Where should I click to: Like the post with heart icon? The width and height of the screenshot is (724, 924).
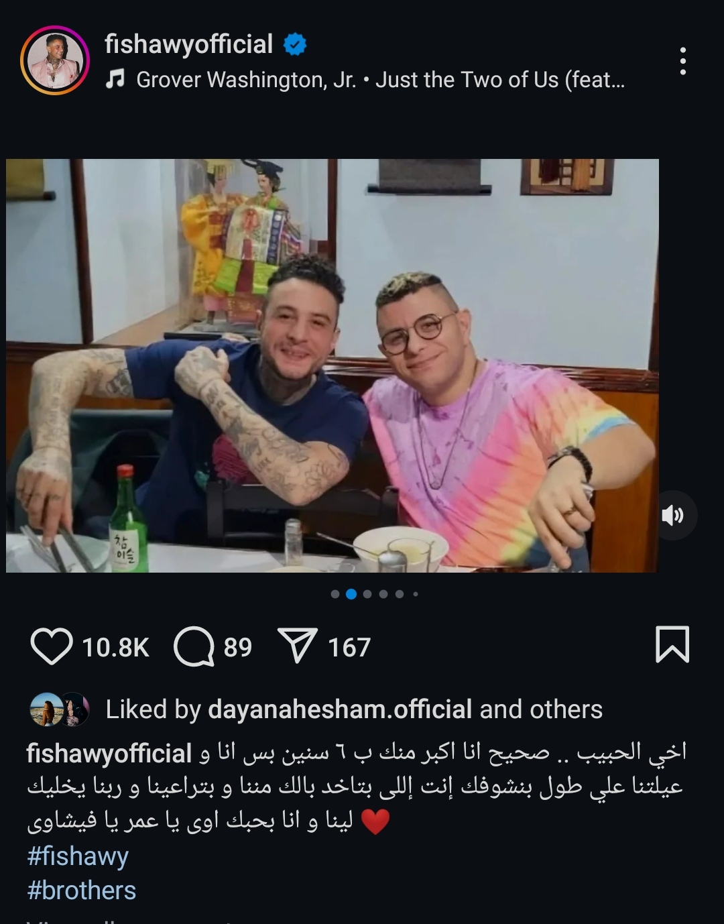point(52,646)
